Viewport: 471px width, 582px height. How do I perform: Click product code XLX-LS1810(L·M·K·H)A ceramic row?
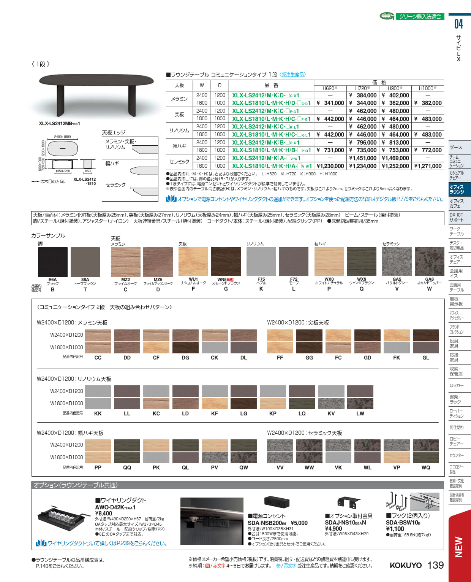(272, 166)
